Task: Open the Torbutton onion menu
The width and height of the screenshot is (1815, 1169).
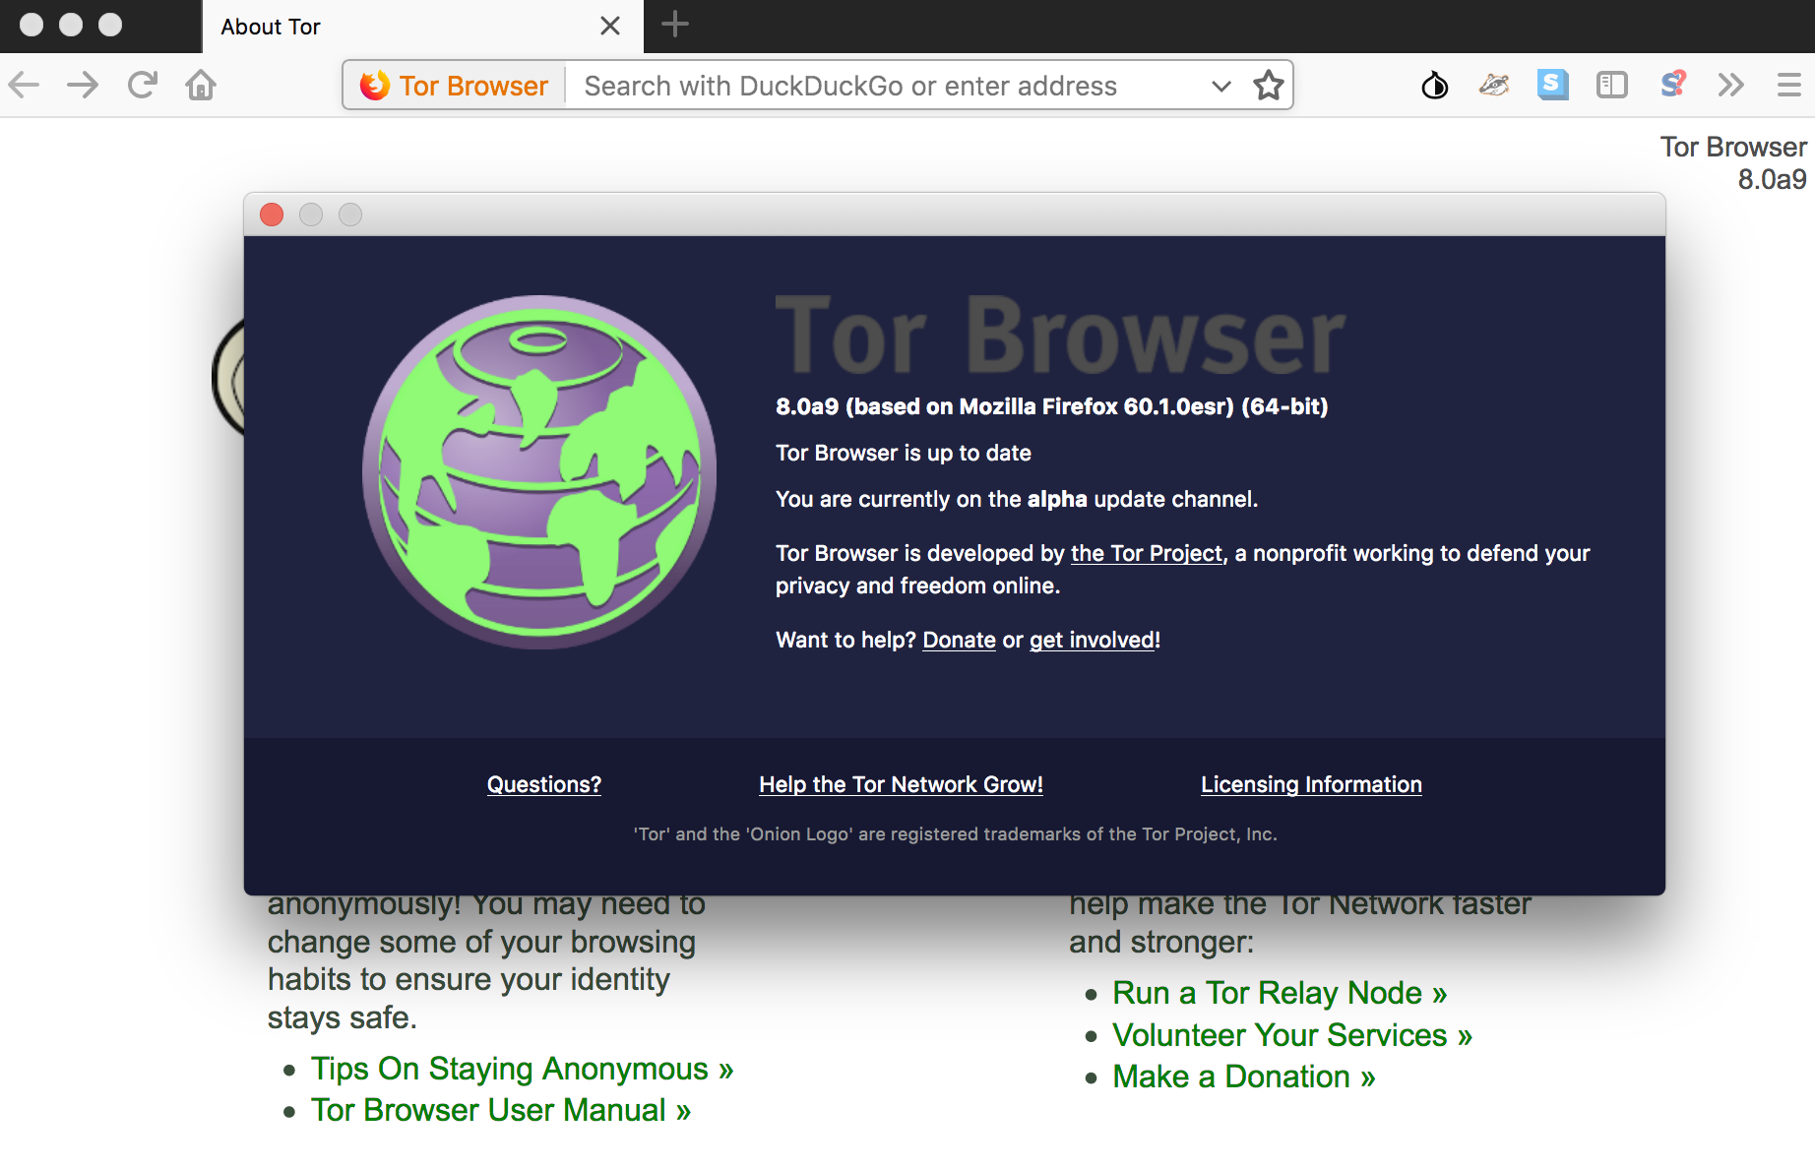Action: (1435, 86)
